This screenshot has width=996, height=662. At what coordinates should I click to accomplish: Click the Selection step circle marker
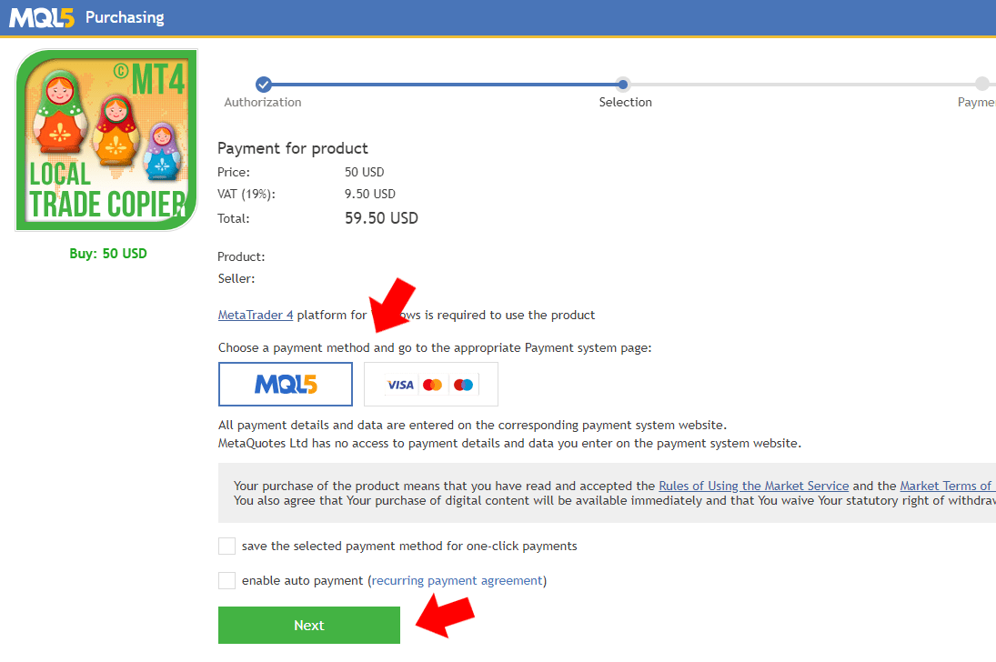tap(623, 84)
